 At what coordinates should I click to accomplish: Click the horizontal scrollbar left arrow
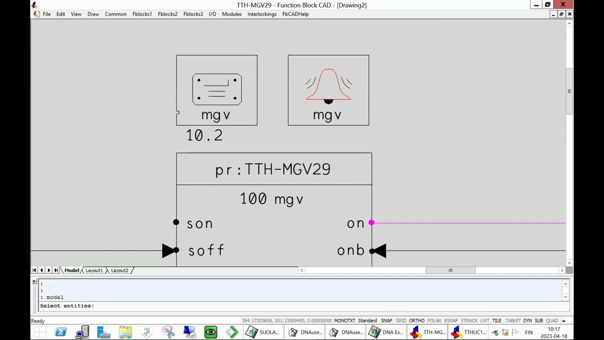(x=302, y=270)
